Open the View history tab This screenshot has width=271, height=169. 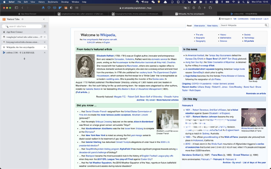(212, 26)
